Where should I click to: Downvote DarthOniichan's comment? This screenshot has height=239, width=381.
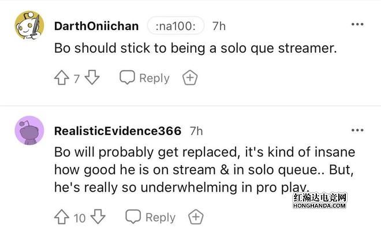point(93,78)
